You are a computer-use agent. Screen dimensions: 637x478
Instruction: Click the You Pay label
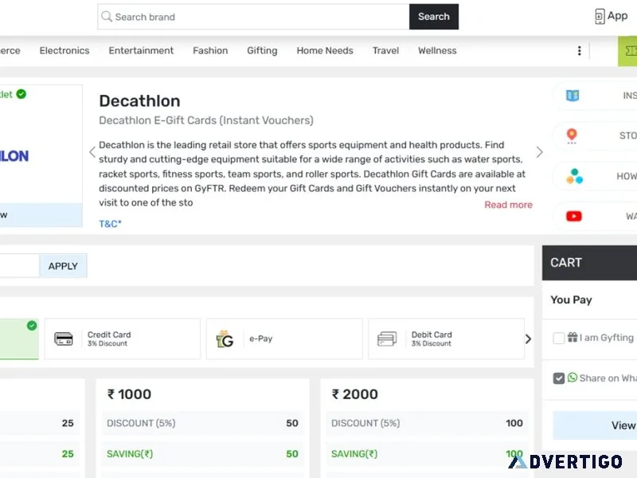point(571,300)
